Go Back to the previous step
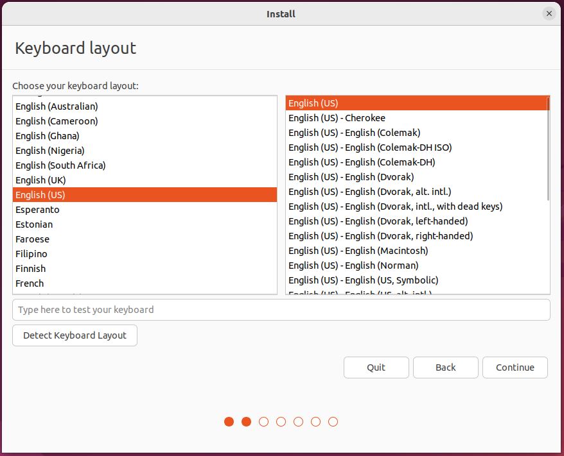The width and height of the screenshot is (564, 456). 445,367
